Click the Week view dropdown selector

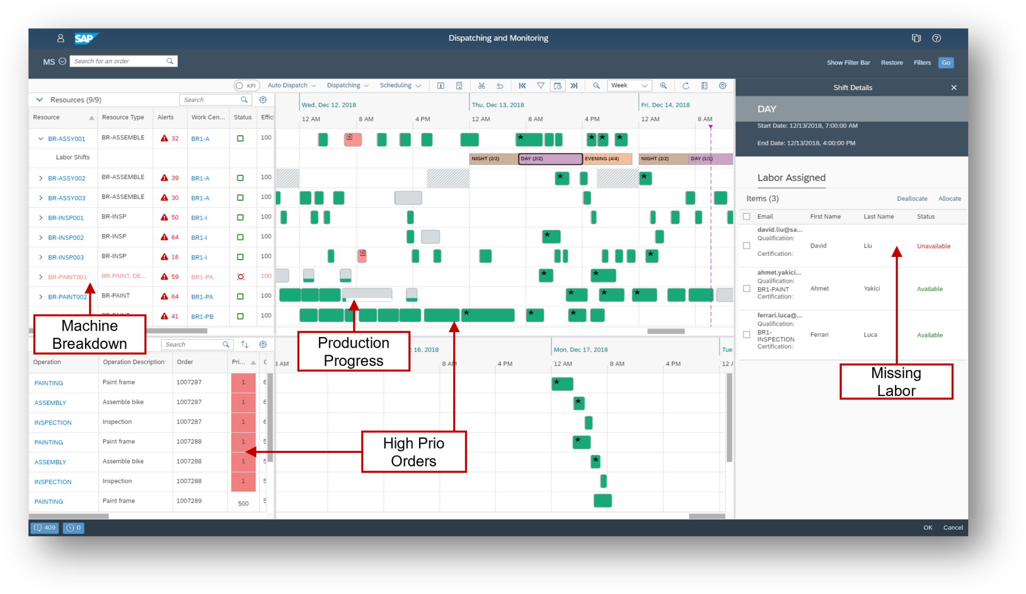(629, 85)
